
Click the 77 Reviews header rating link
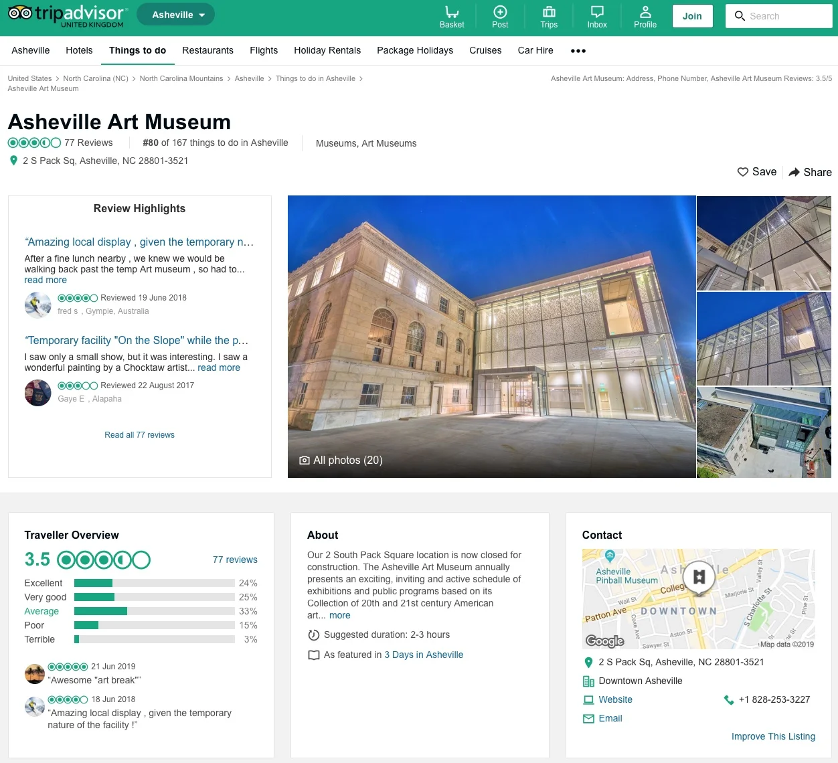(x=88, y=143)
